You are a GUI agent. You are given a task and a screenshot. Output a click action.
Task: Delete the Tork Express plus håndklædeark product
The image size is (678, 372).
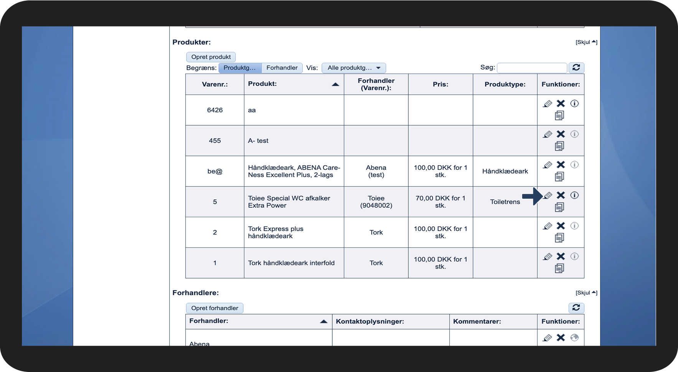[561, 226]
